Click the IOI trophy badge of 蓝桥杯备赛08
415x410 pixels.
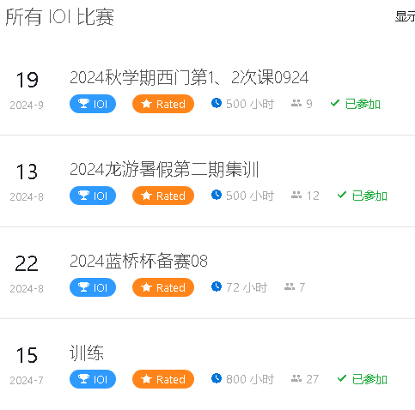[x=93, y=287]
